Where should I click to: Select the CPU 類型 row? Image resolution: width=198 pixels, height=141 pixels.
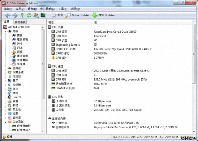coord(119,31)
